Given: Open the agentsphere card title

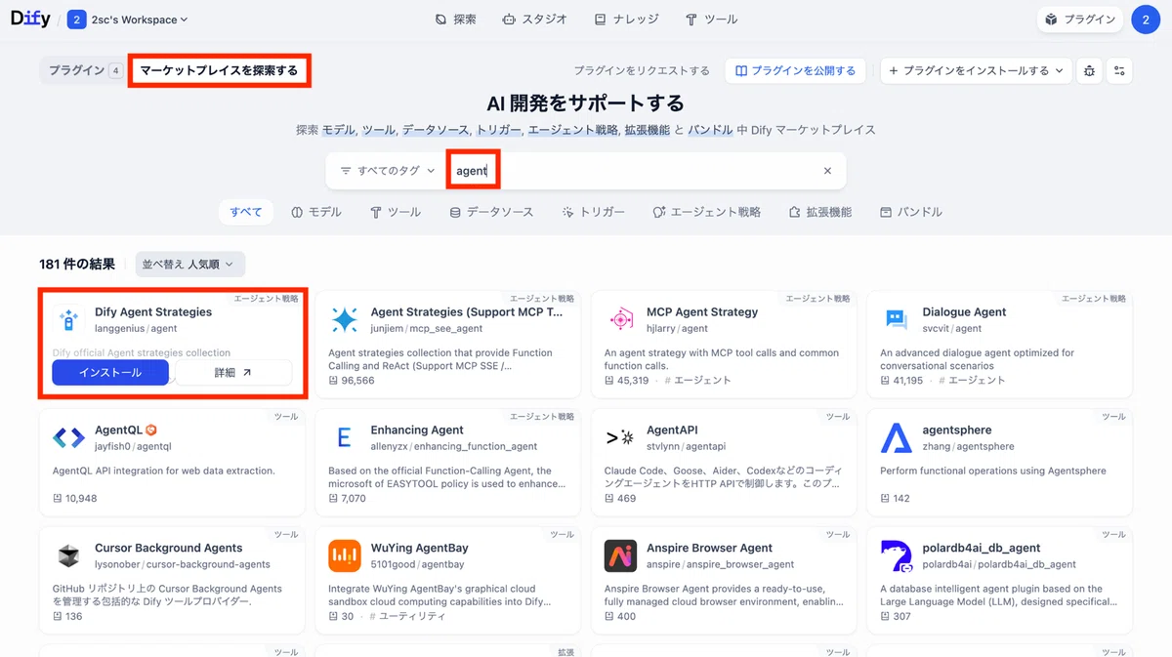Looking at the screenshot, I should (x=957, y=430).
